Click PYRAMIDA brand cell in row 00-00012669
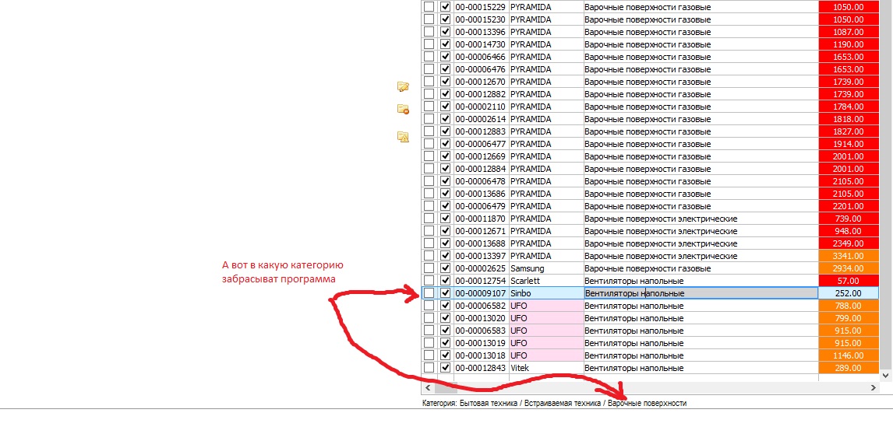 pos(546,156)
